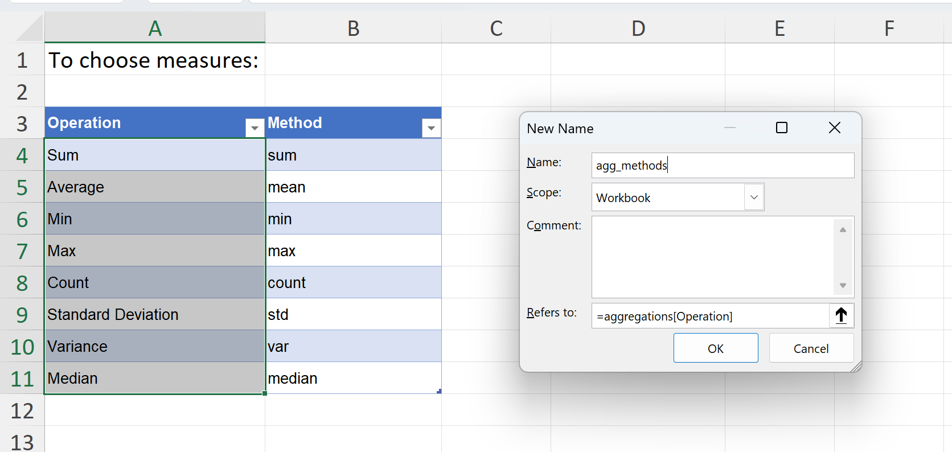Open the Operation column filter dropdown
The image size is (952, 452).
[x=254, y=128]
